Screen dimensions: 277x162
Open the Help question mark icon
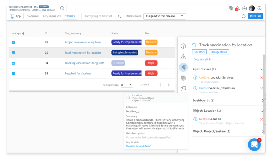pos(260,8)
